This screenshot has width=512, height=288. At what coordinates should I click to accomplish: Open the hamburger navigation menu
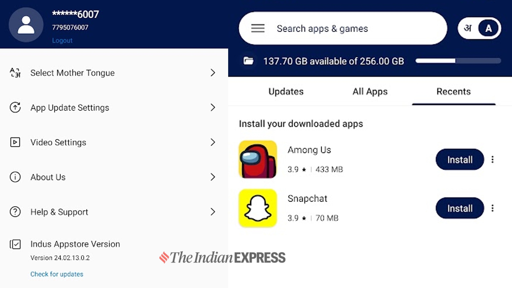[x=258, y=28]
